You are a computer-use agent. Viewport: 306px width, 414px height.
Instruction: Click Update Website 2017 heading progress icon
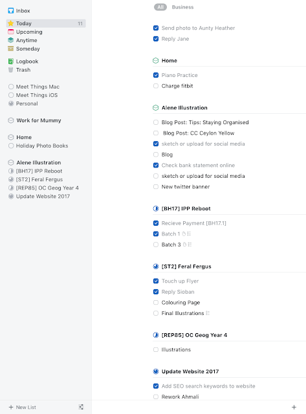click(156, 371)
